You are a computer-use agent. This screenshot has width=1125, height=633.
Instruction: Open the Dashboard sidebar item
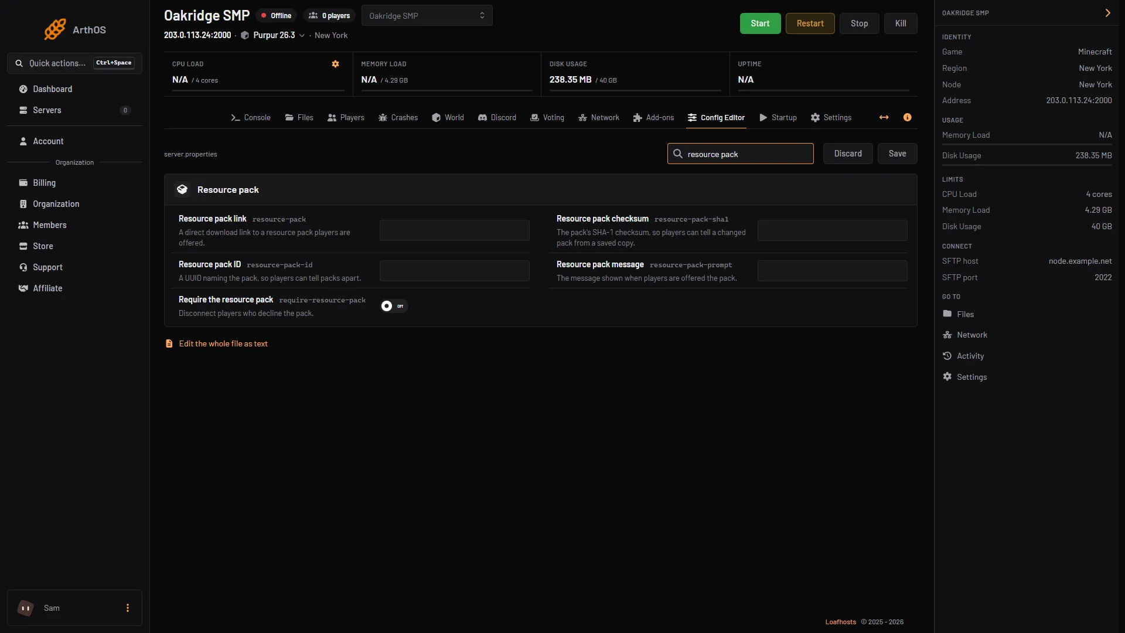tap(74, 89)
